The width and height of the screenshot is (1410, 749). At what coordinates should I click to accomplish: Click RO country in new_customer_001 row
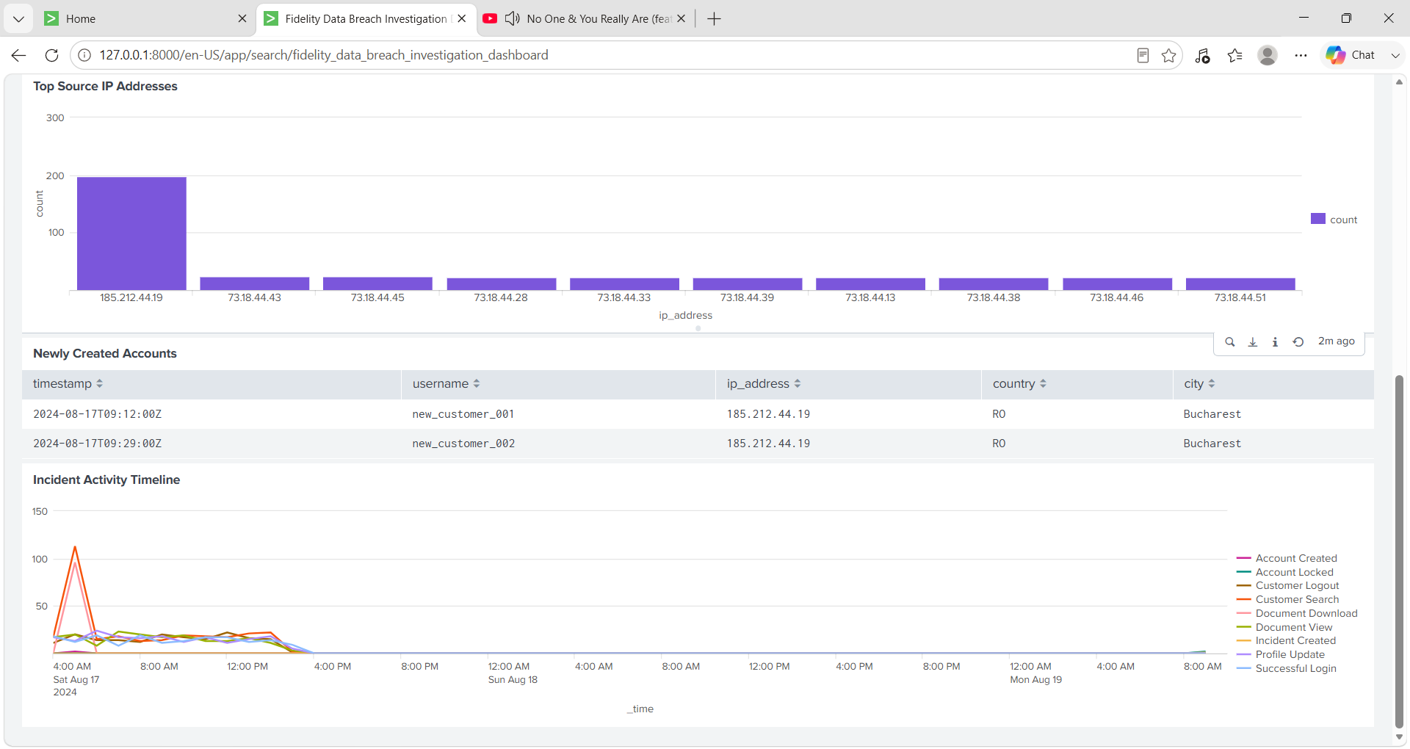click(999, 414)
